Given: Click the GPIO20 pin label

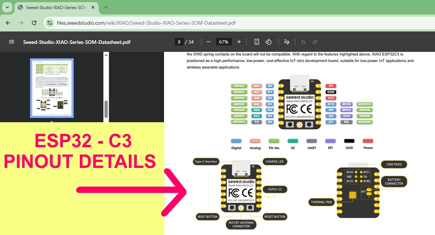Looking at the screenshot, I should [x=364, y=122].
